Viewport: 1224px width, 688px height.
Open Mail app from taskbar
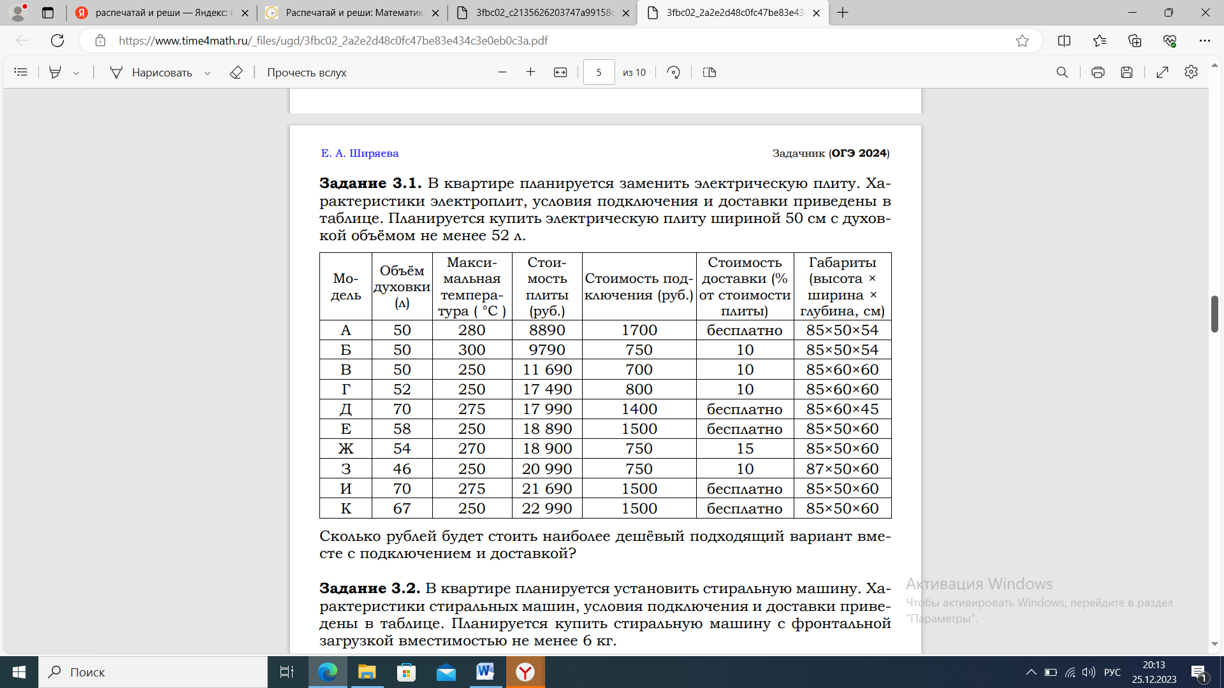click(x=446, y=672)
